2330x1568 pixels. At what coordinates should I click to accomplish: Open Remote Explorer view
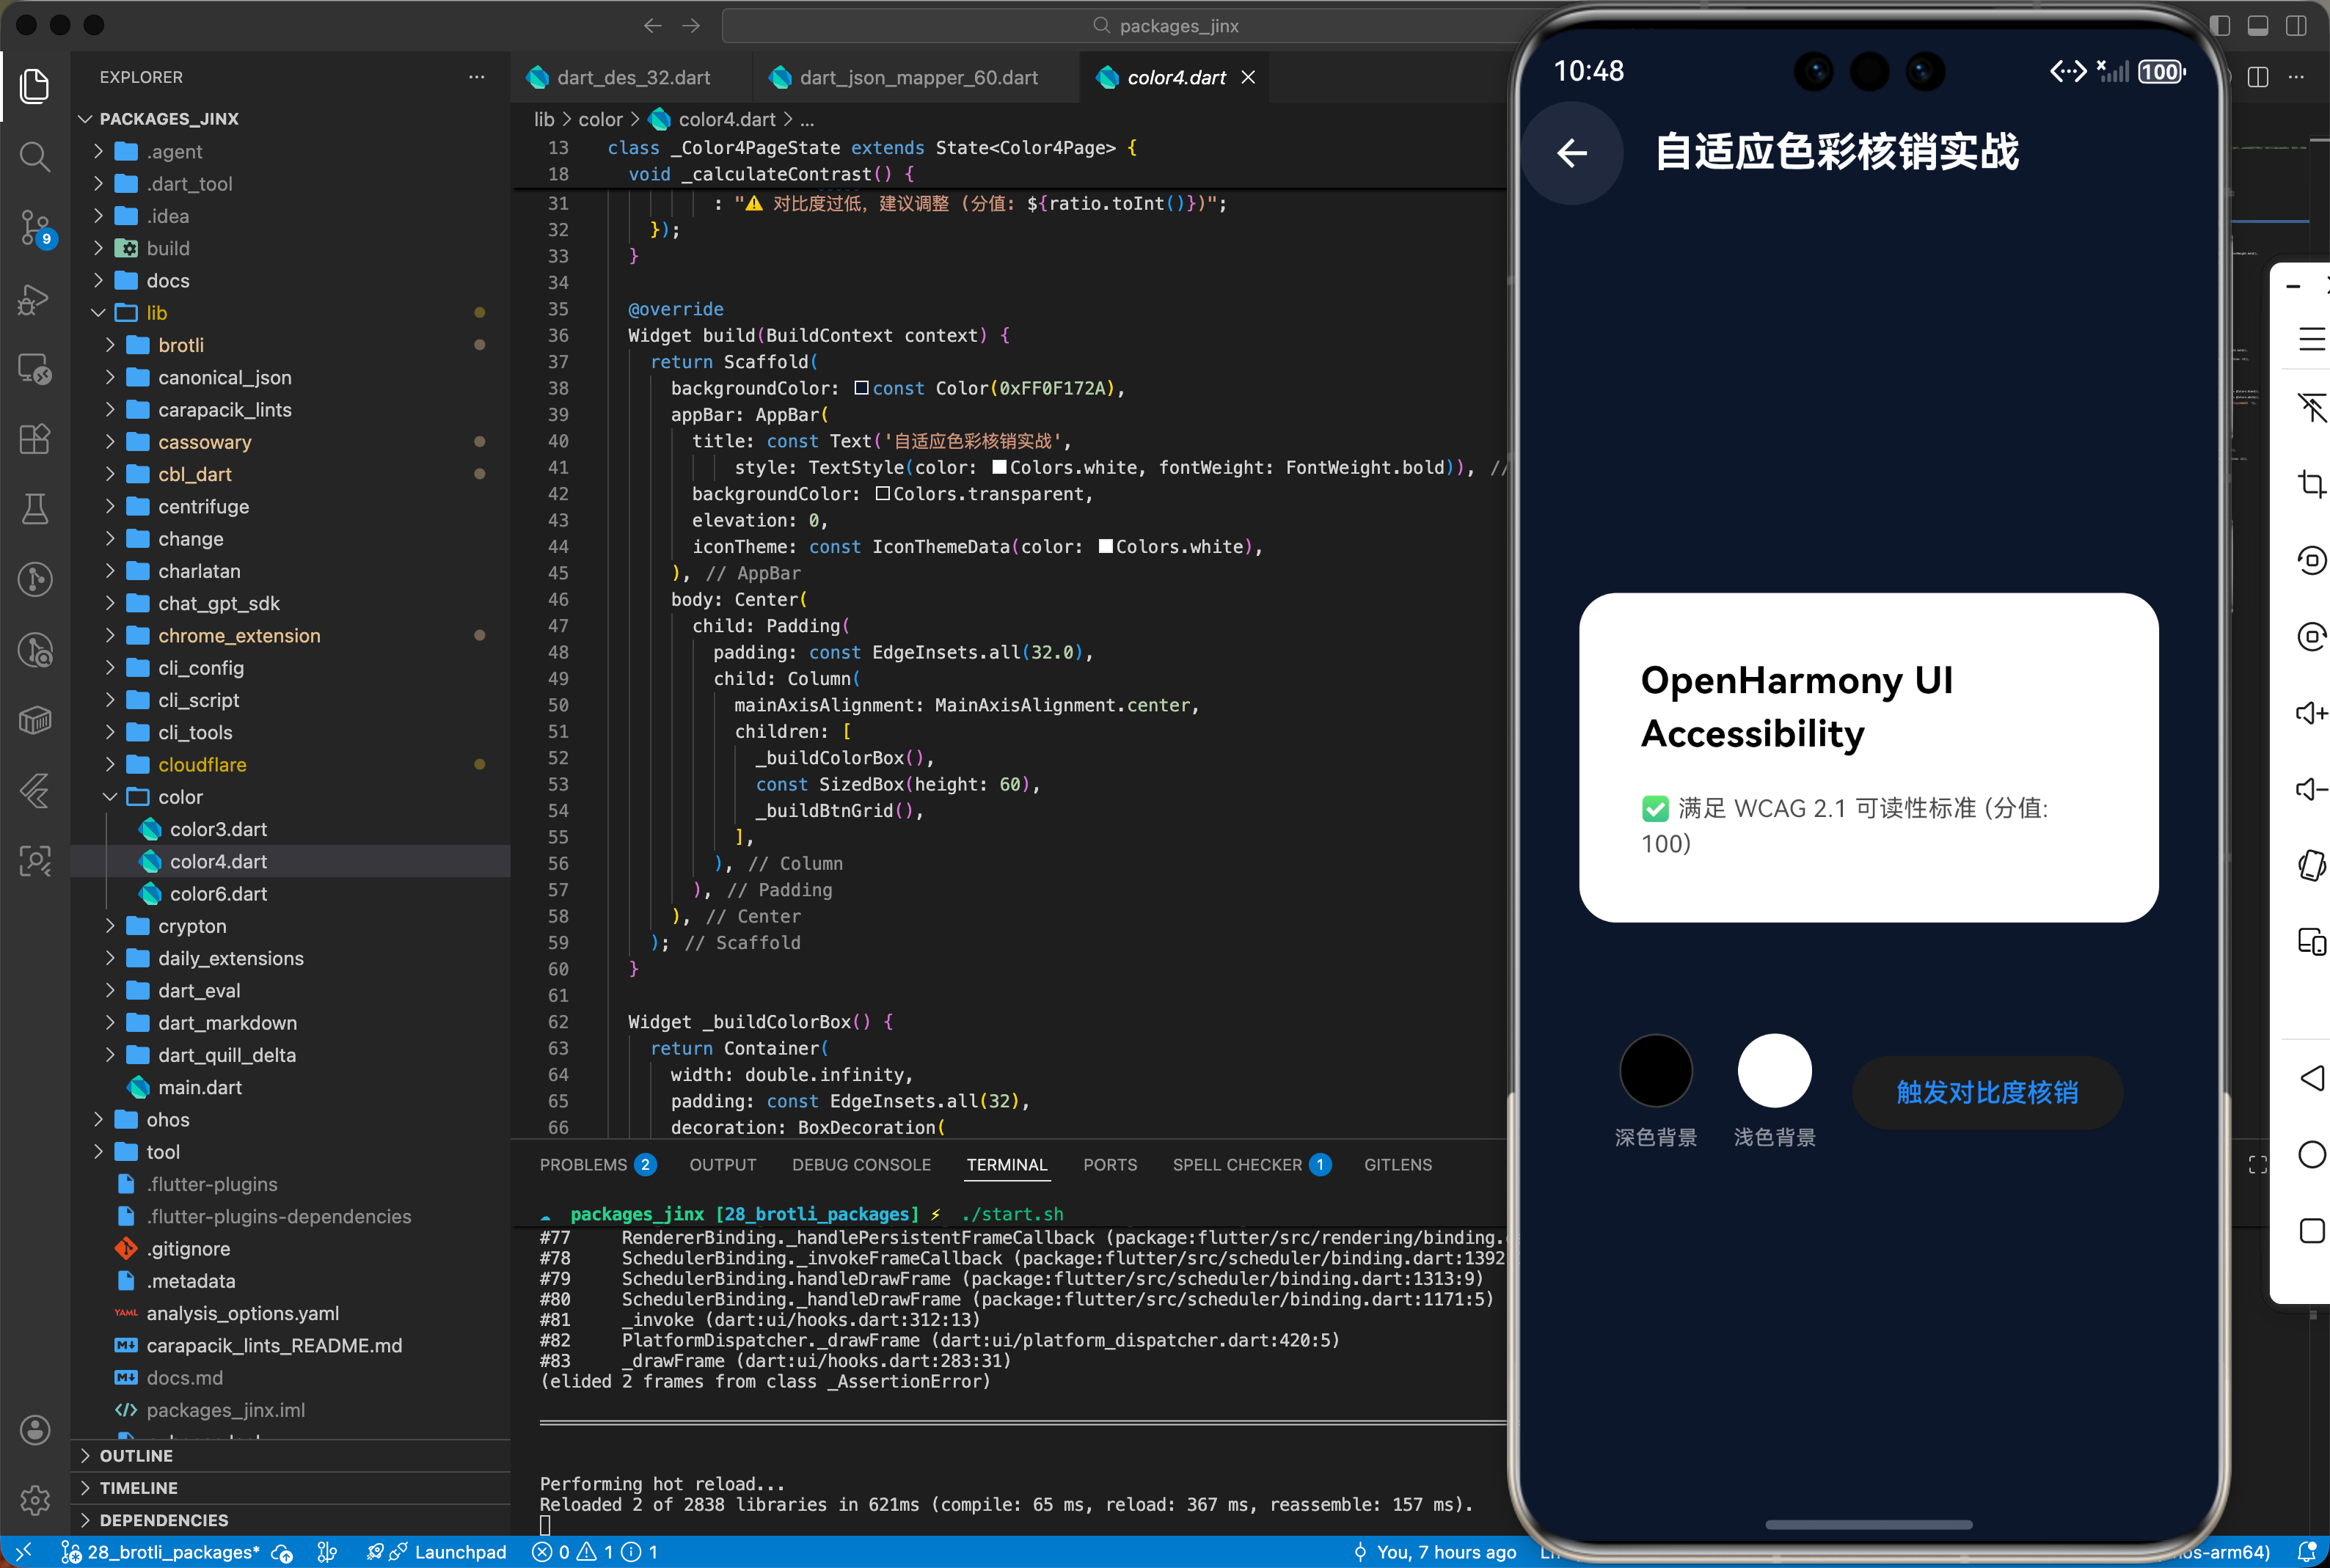point(35,369)
